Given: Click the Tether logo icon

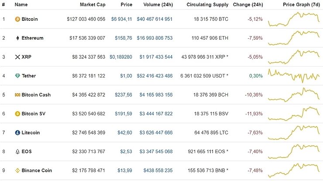Looking at the screenshot, I should click(x=17, y=76).
